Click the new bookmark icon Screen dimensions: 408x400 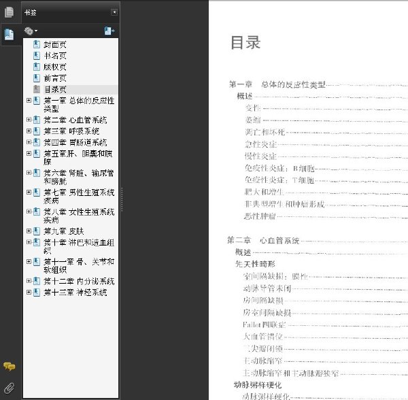[109, 31]
